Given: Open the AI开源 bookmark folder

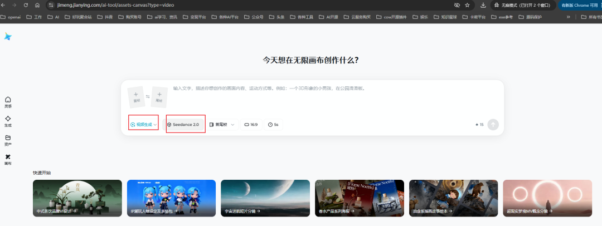Looking at the screenshot, I should point(328,17).
